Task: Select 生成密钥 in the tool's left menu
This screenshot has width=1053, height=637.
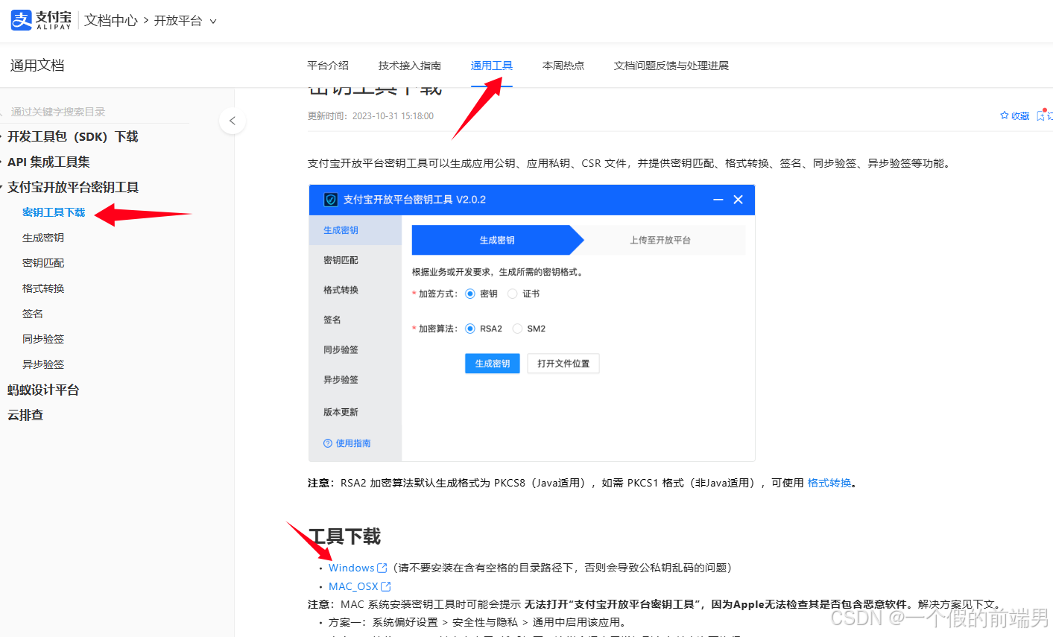Action: tap(355, 230)
